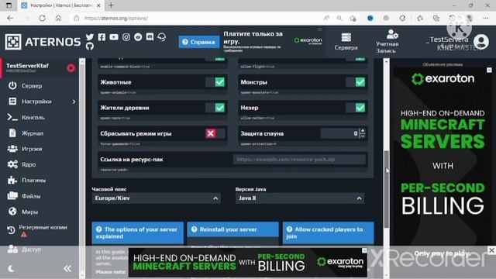Open a new browser tab
The image size is (496, 279).
tap(111, 5)
